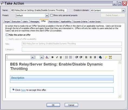Toggle Show only personal presets
The width and height of the screenshot is (128, 110).
pos(52,15)
